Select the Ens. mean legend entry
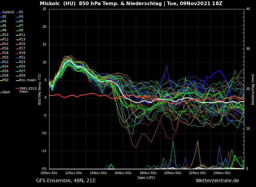 tap(27, 80)
